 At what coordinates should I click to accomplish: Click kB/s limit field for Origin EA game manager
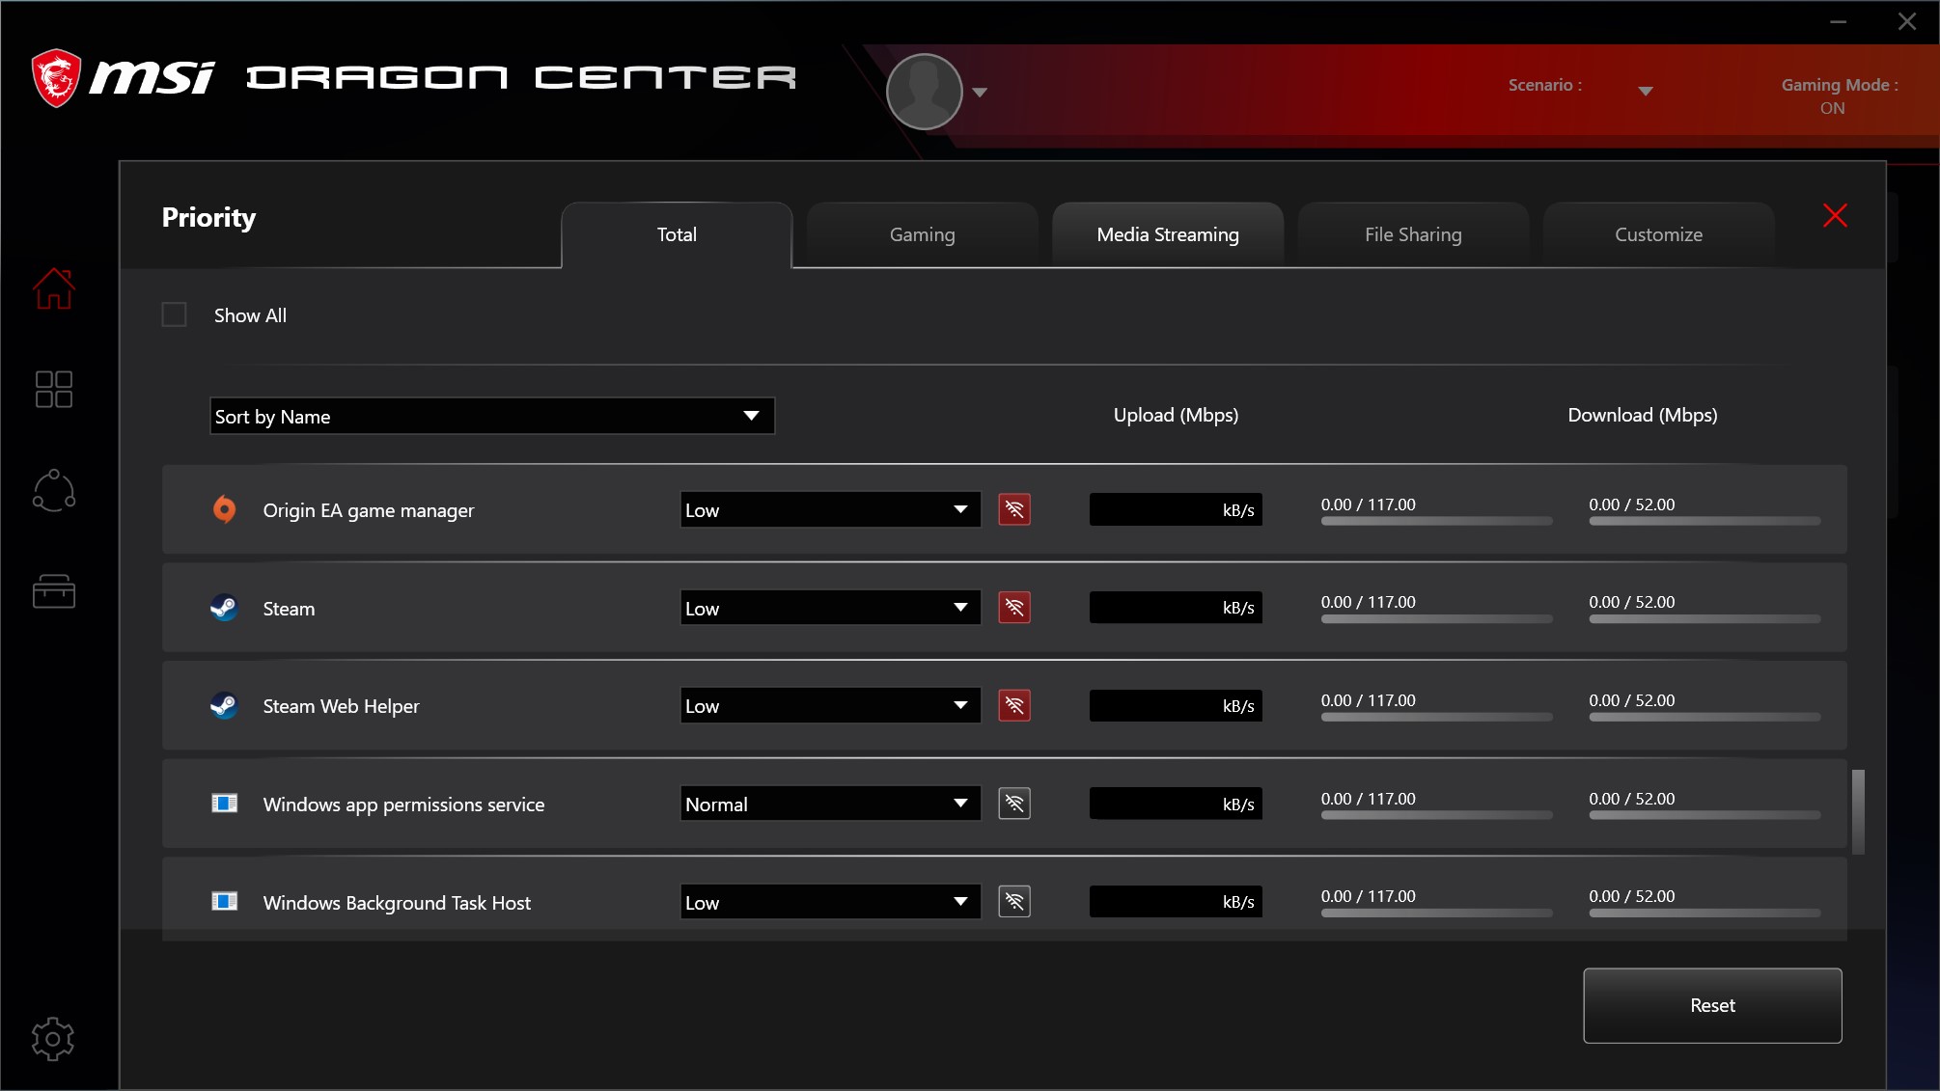click(x=1176, y=509)
